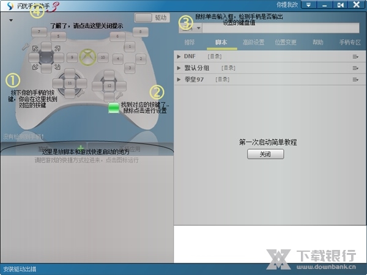Click the D-pad up-left diagonal arrow
The image size is (367, 275).
35,48
